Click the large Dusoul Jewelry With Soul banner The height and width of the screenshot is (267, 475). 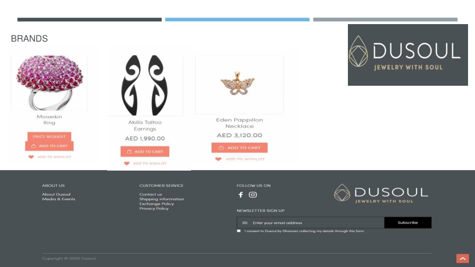tap(408, 55)
